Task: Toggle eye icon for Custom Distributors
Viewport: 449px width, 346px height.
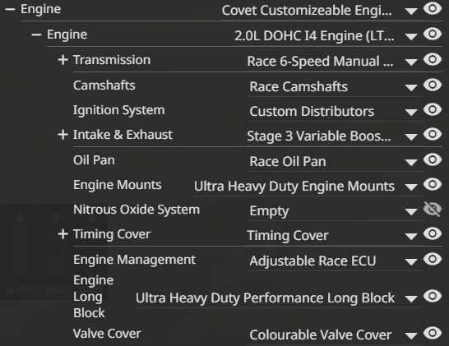Action: 433,109
